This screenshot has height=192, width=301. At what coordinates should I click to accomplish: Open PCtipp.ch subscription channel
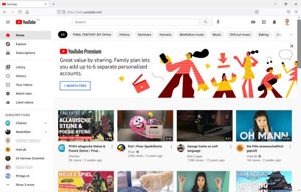pyautogui.click(x=25, y=176)
